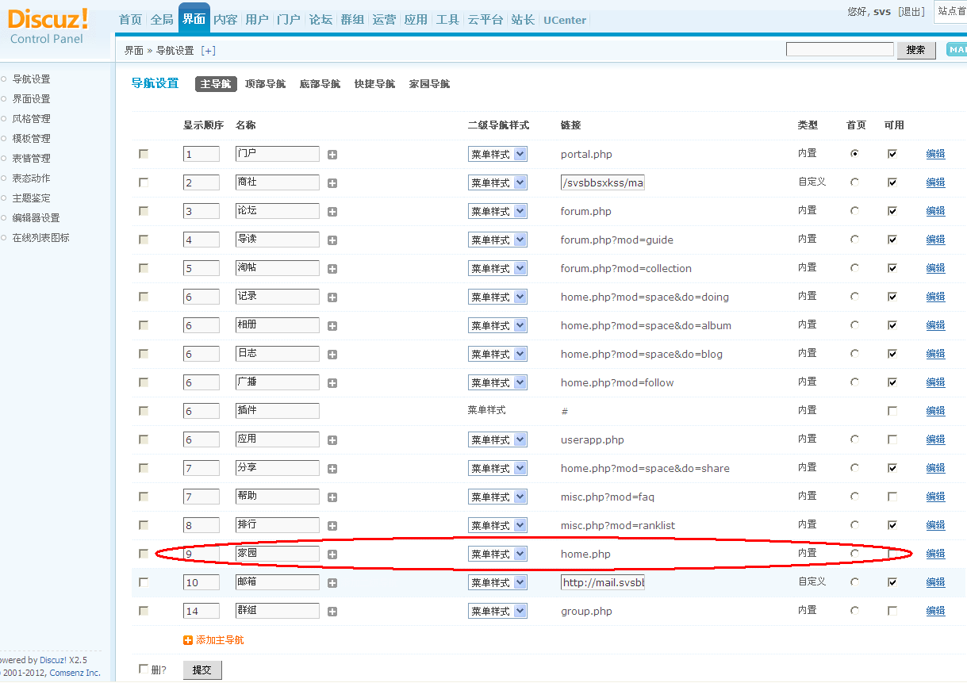Click the Comsenz Inc. footer link
Screen dimensions: 967x683
click(75, 673)
